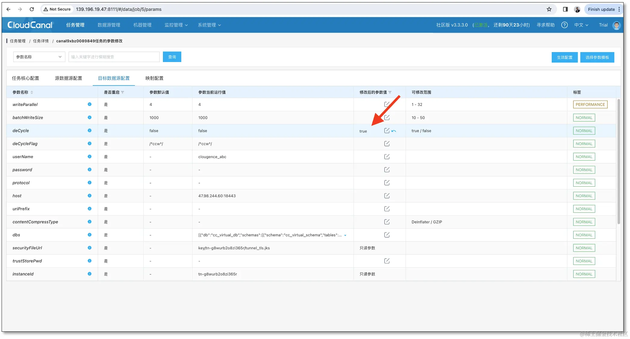
Task: Expand the 监控管理 navigation dropdown
Action: click(x=176, y=25)
